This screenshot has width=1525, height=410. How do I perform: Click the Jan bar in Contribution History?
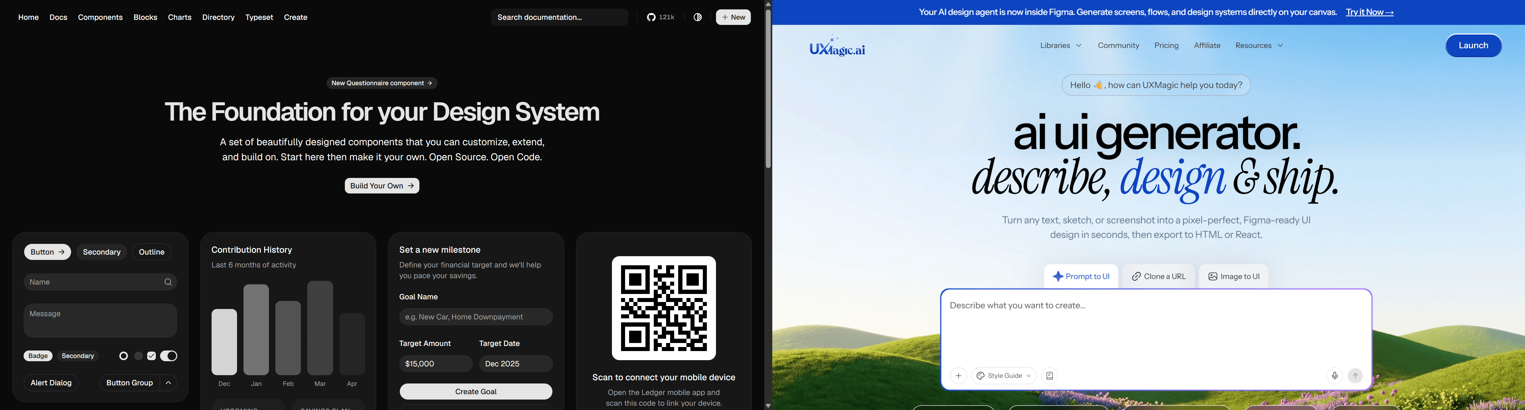pyautogui.click(x=256, y=330)
